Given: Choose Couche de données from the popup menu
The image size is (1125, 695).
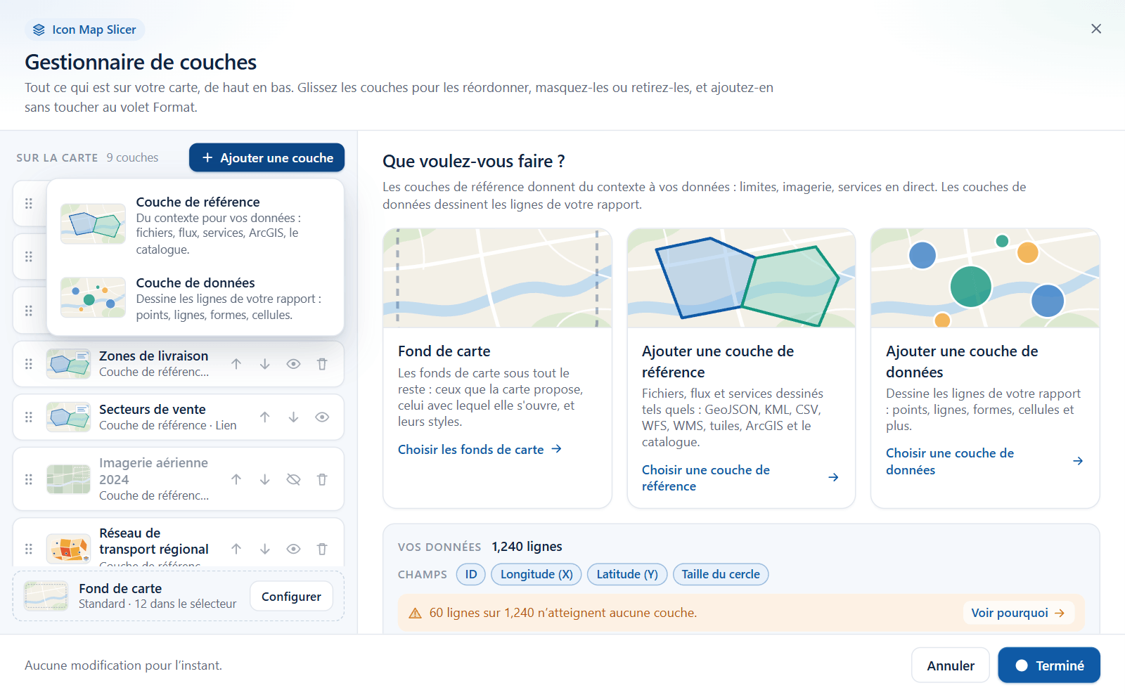Looking at the screenshot, I should tap(195, 299).
